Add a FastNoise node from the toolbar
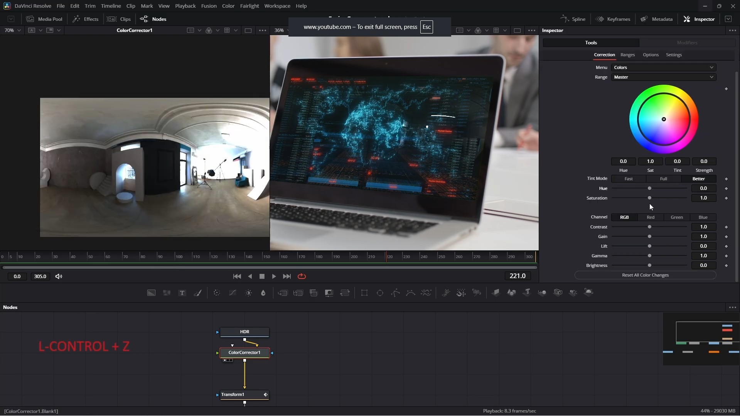 167,293
